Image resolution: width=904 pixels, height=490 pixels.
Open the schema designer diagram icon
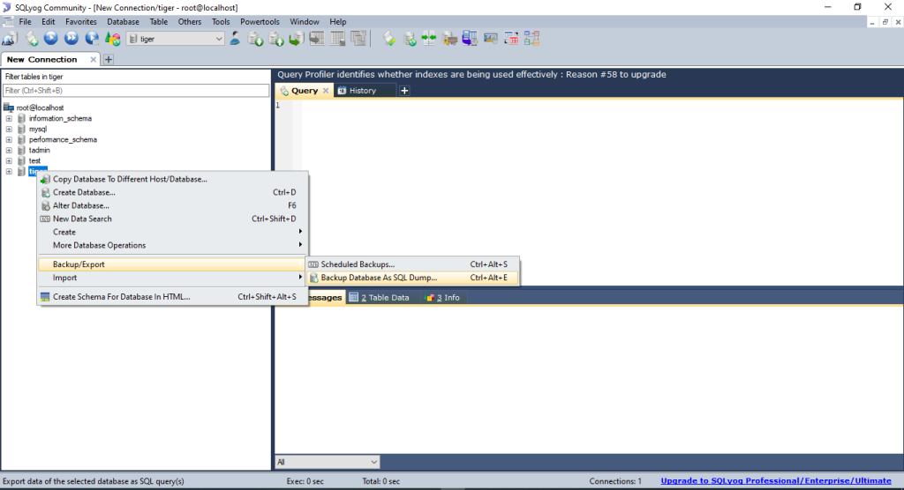pyautogui.click(x=531, y=39)
